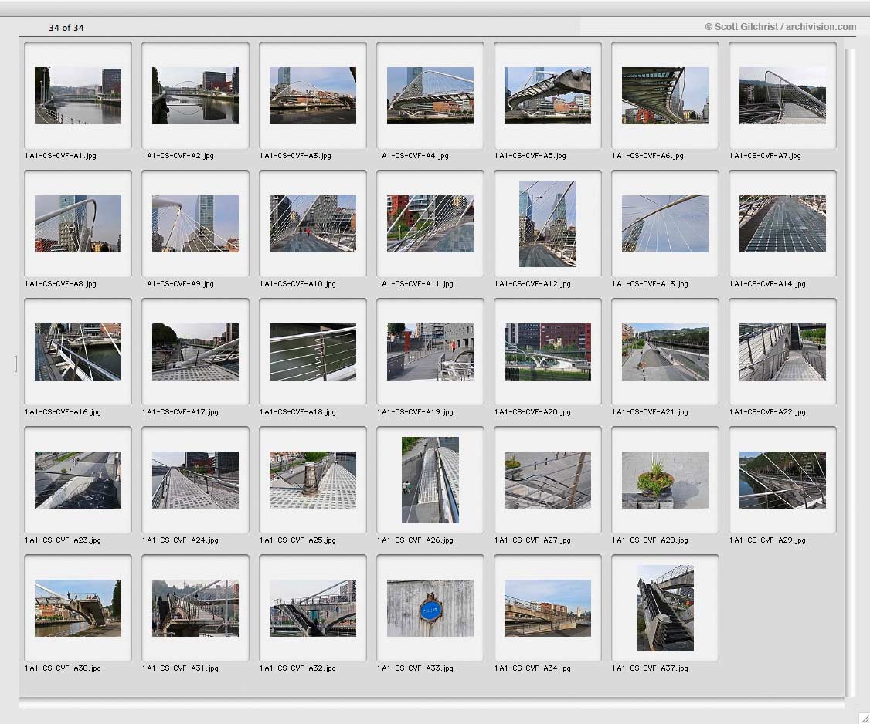Click filename label 1A1-CS-CVF-A4.jpg
The image size is (870, 724).
413,156
